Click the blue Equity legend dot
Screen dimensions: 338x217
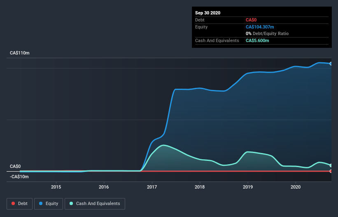point(41,203)
